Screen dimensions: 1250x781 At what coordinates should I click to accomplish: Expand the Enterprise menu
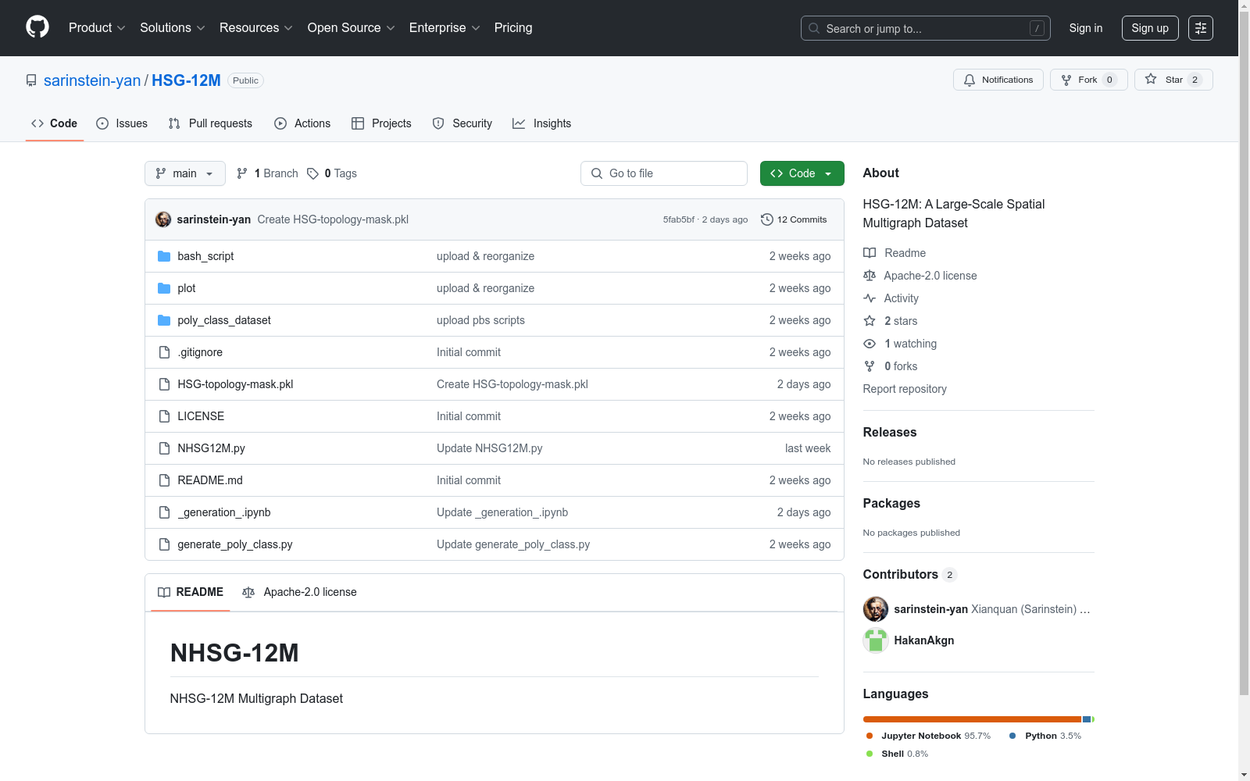pyautogui.click(x=445, y=28)
